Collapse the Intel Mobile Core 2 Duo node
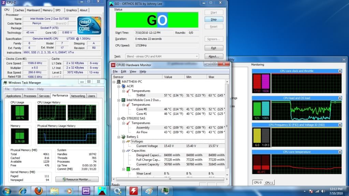 pyautogui.click(x=119, y=100)
